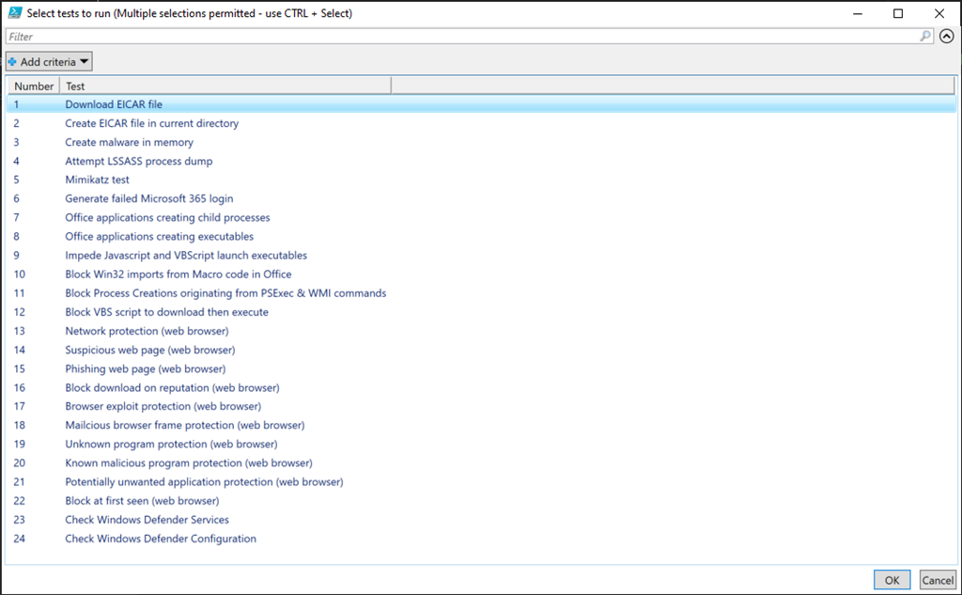Select Create malware in memory test
Image resolution: width=962 pixels, height=595 pixels.
click(129, 142)
